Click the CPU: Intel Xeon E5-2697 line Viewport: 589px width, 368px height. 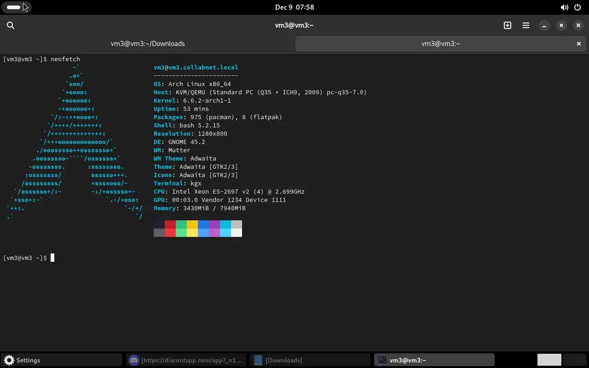229,191
